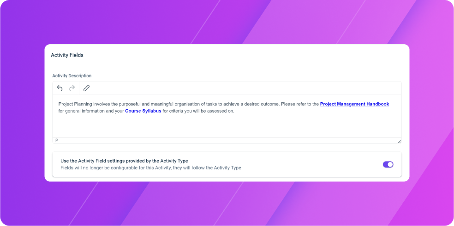454x226 pixels.
Task: Click the Activity Description field label
Action: 72,76
